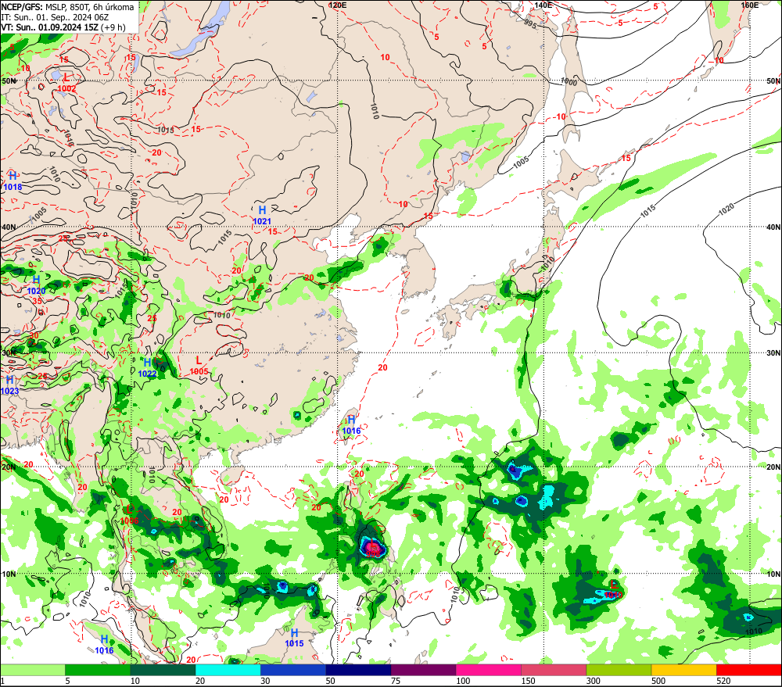Click the high pressure marker "H 1023"
Screen dimensions: 782x687
(9, 385)
